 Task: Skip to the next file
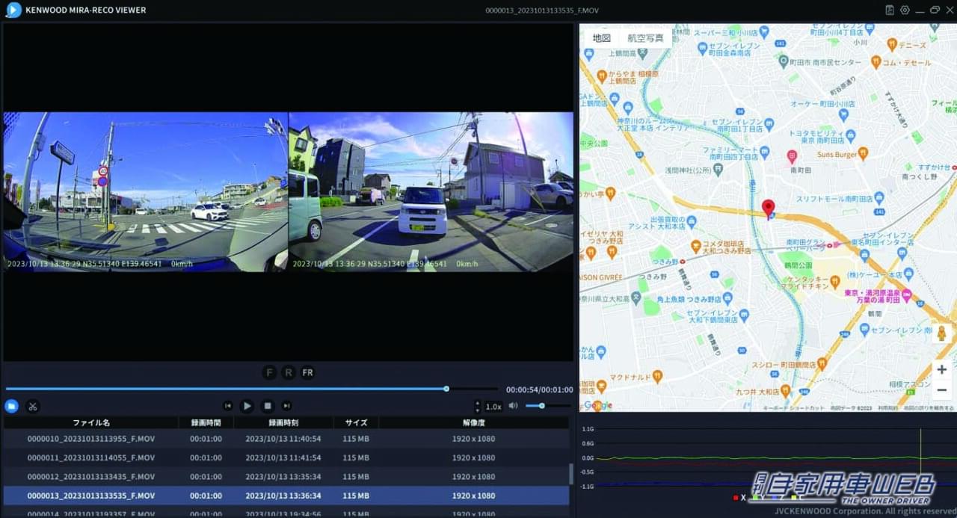pyautogui.click(x=286, y=406)
